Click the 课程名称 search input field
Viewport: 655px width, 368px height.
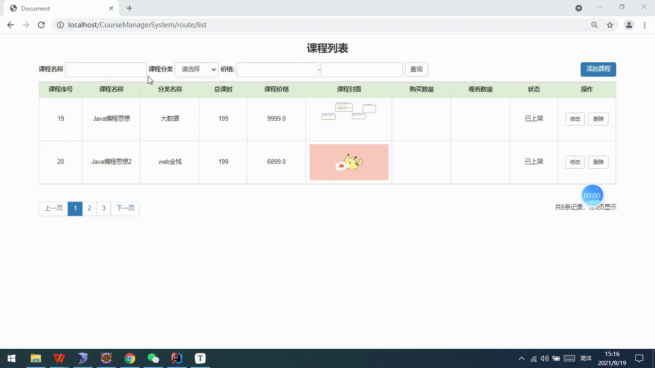click(105, 69)
